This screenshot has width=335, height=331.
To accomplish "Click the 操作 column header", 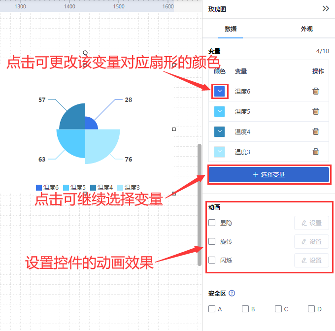I will pyautogui.click(x=318, y=71).
